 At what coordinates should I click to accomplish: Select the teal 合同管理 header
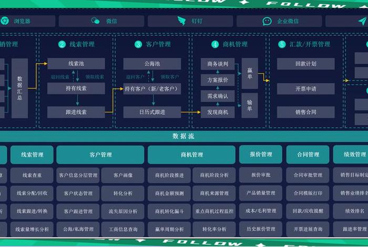click(308, 155)
